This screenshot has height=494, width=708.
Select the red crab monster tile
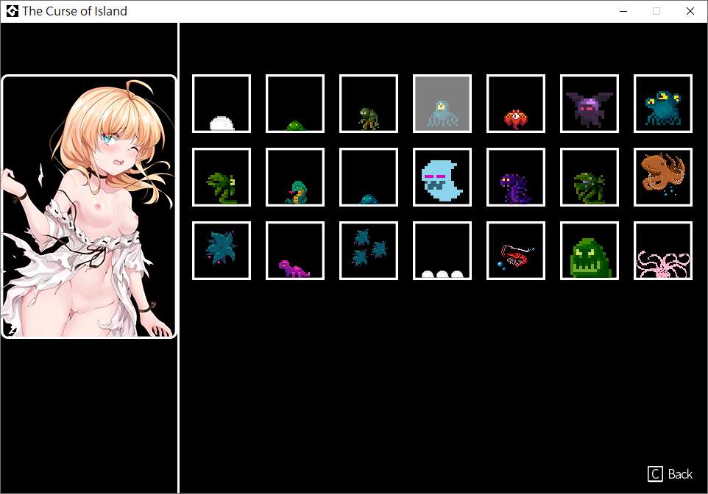(516, 104)
